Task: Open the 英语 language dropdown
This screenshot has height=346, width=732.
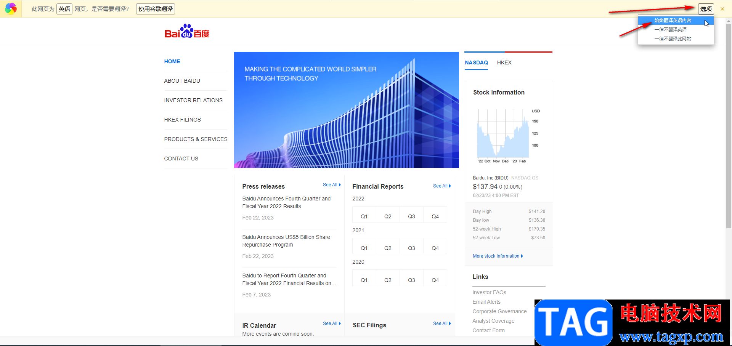Action: (x=64, y=9)
